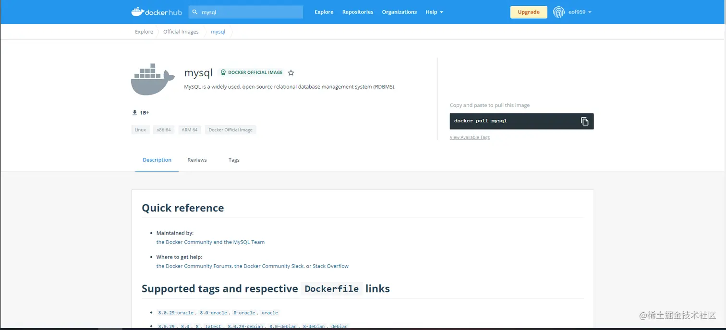Copy the docker pull mysql command
726x330 pixels.
click(x=584, y=121)
